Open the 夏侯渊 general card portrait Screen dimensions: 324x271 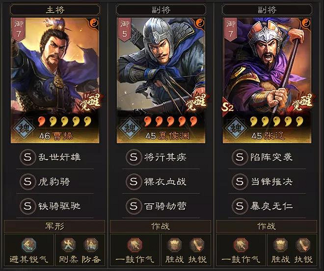pos(161,80)
